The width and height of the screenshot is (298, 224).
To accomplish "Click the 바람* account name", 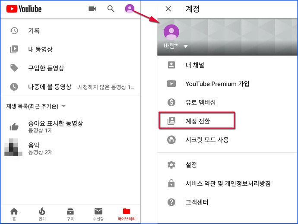I will (171, 46).
